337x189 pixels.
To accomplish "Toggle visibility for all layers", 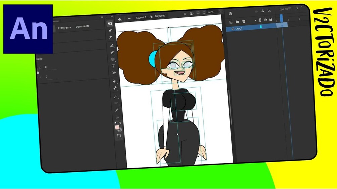I will [265, 20].
